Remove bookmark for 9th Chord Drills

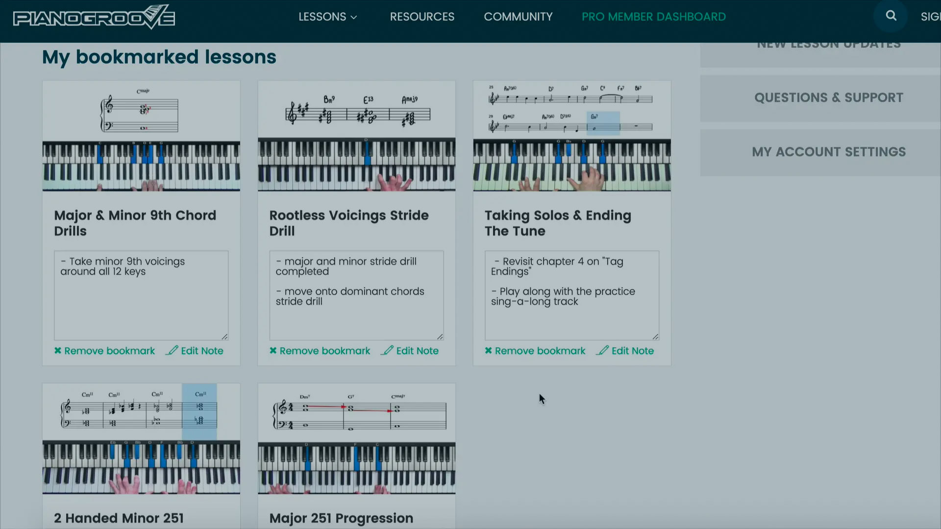[104, 351]
